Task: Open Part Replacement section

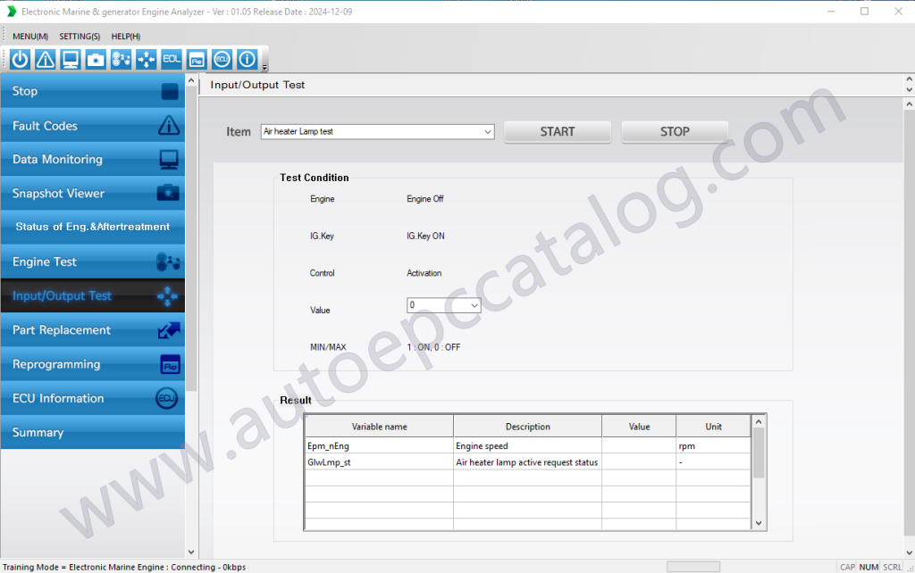Action: (93, 330)
